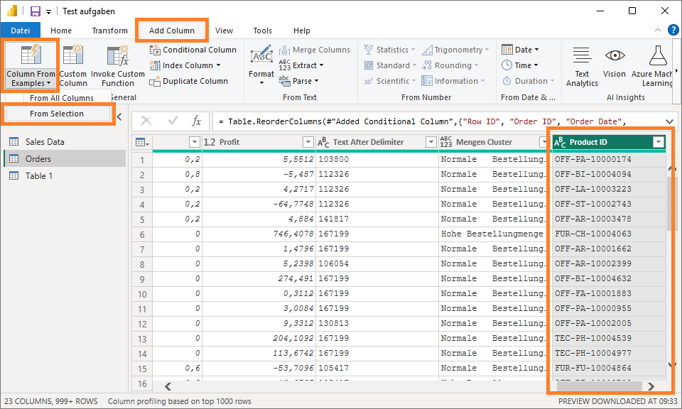The image size is (682, 409).
Task: Open Index Column options
Action: [185, 65]
